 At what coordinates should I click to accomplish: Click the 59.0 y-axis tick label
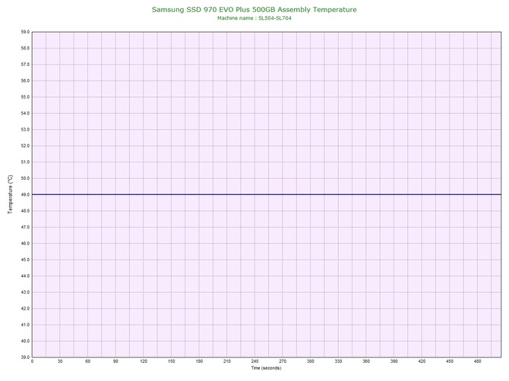(25, 32)
